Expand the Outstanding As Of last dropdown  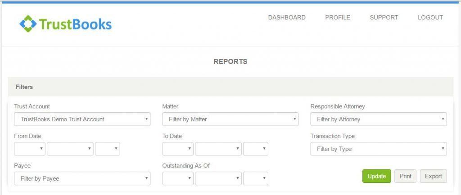256,179
